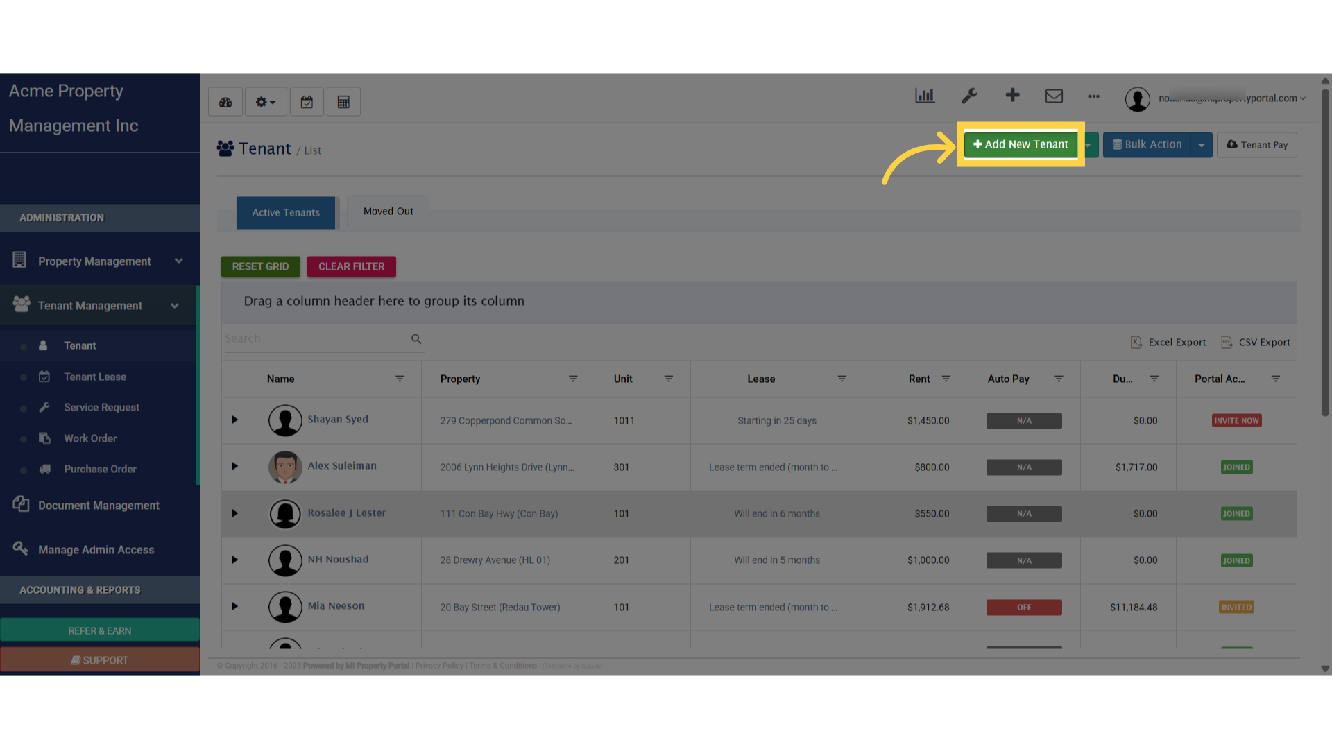This screenshot has height=749, width=1332.
Task: Click the plus quick-add icon in top bar
Action: [x=1012, y=96]
